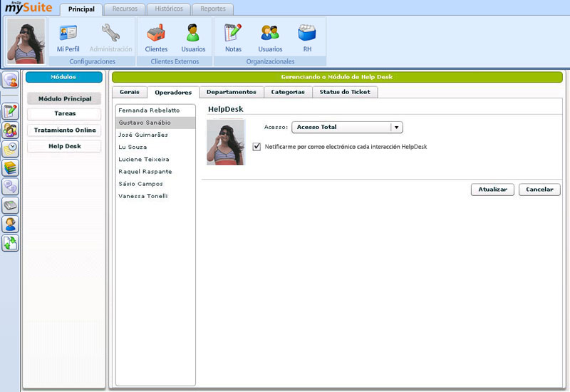Screen dimensions: 570x392
Task: Click the headset operator sidebar icon
Action: pyautogui.click(x=10, y=225)
